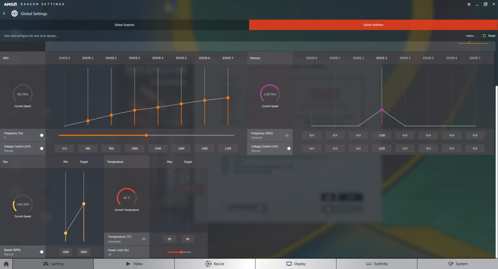Click the vertical scrollbar on the right
The image size is (498, 269).
coord(497,172)
